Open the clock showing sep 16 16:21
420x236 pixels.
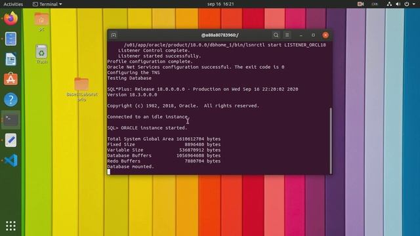[x=220, y=4]
